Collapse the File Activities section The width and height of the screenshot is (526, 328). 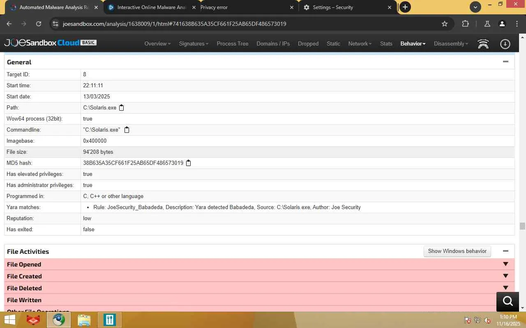(x=505, y=251)
